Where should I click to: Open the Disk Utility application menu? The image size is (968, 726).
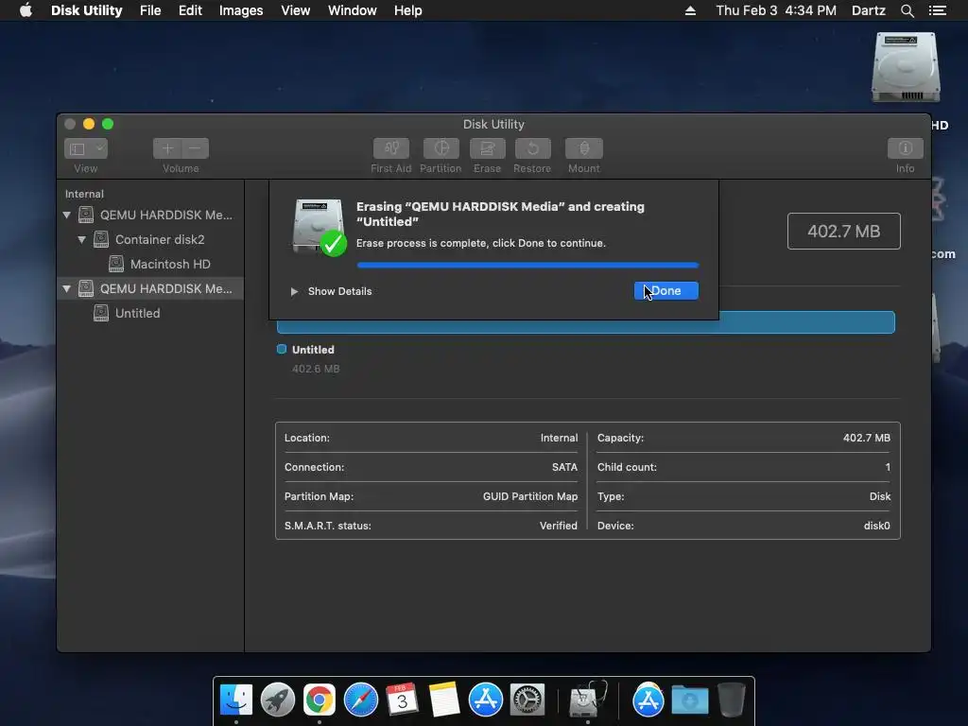(86, 10)
